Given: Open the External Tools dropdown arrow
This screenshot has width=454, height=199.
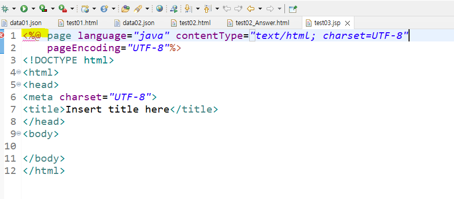Looking at the screenshot, I should tap(72, 9).
